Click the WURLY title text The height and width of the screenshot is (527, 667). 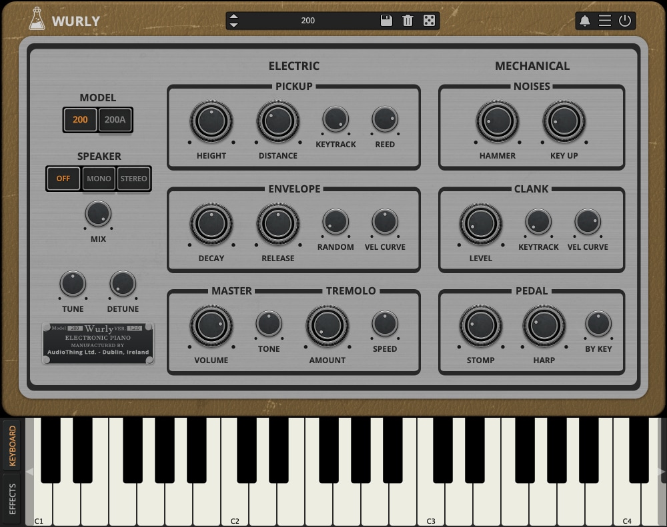76,21
